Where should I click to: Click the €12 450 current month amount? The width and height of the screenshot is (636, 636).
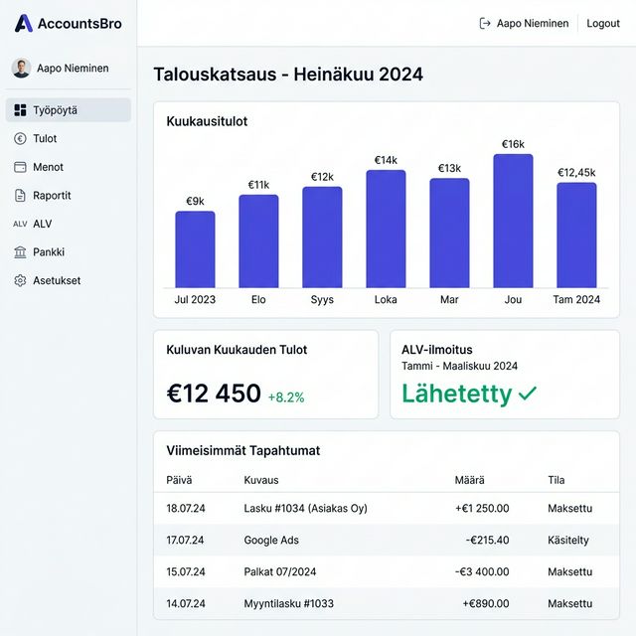click(214, 394)
